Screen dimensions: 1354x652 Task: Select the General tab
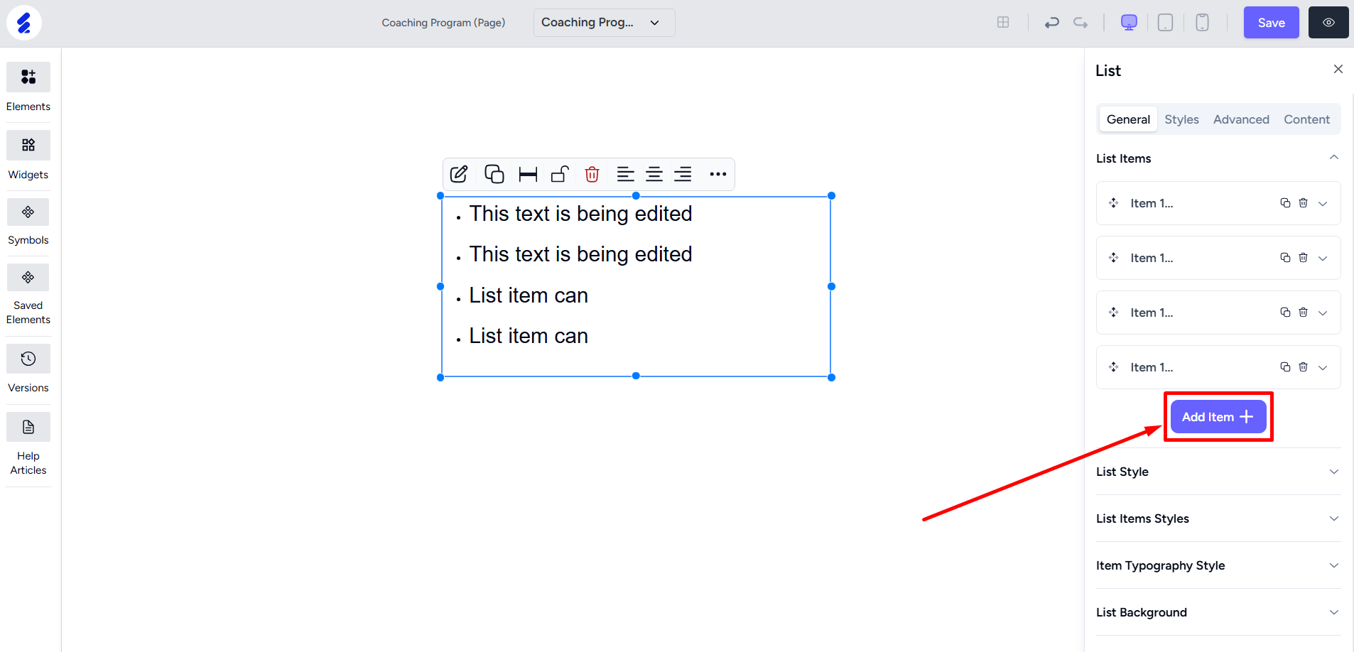(x=1128, y=119)
